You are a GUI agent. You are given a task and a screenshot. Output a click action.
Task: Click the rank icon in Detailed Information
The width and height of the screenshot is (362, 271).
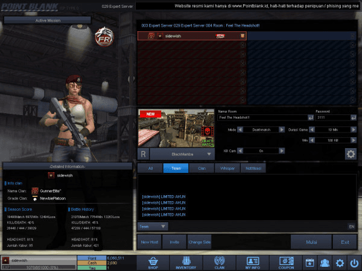(x=51, y=175)
